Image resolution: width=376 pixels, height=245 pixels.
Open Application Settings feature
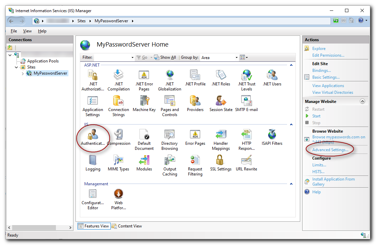coord(93,106)
